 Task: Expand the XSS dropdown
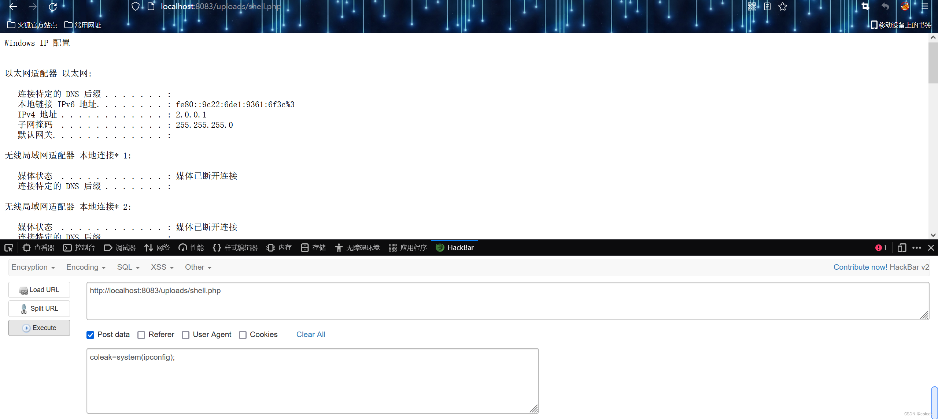coord(162,267)
